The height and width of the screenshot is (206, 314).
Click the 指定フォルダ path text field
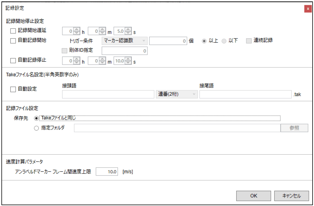point(177,128)
